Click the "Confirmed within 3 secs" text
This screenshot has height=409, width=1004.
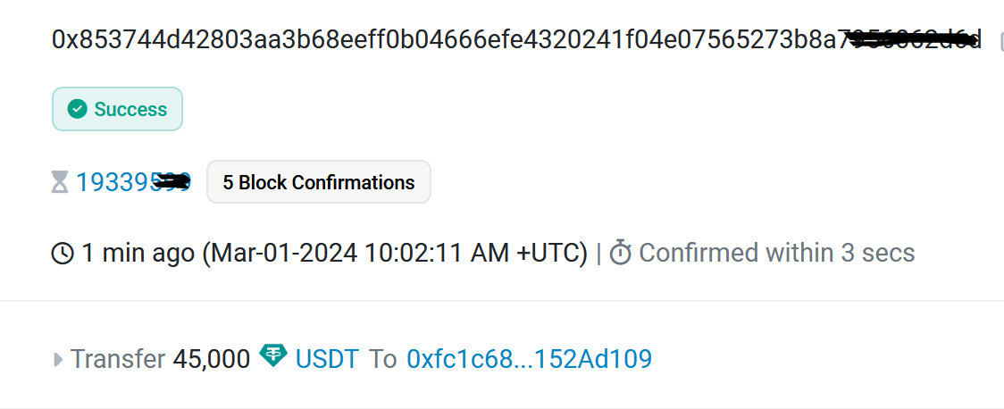click(x=777, y=254)
